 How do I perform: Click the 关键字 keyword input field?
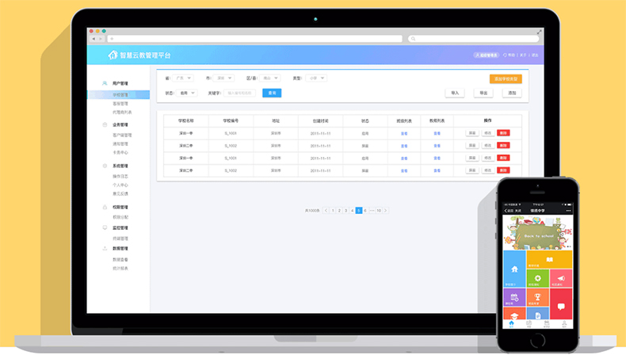pyautogui.click(x=240, y=93)
